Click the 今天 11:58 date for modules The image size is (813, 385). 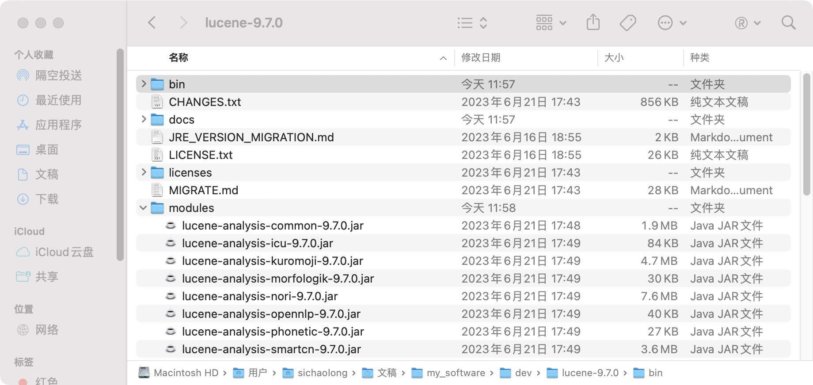pos(488,208)
